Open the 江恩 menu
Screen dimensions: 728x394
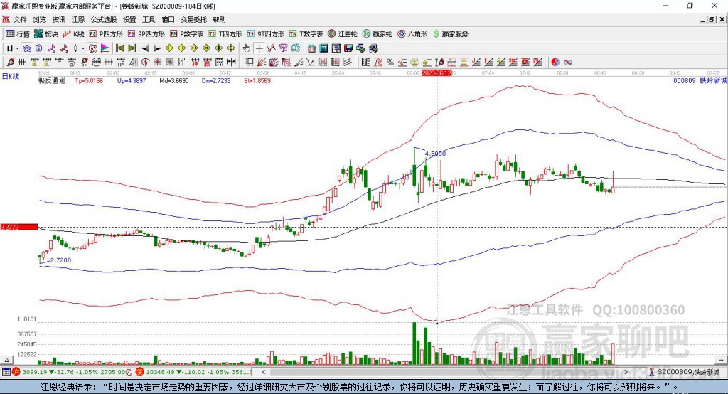point(78,19)
